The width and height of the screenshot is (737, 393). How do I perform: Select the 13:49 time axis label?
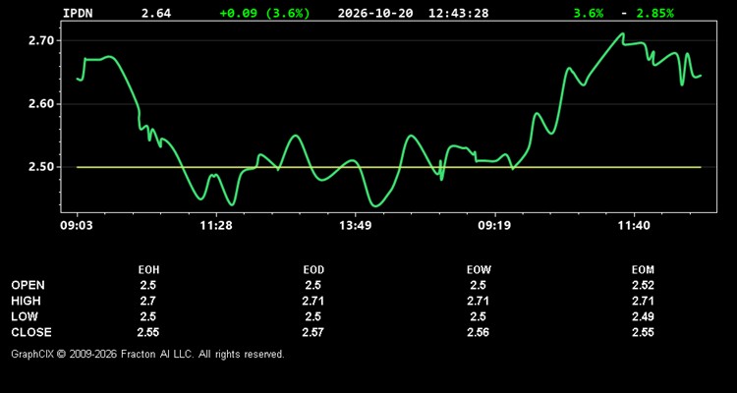click(x=356, y=226)
